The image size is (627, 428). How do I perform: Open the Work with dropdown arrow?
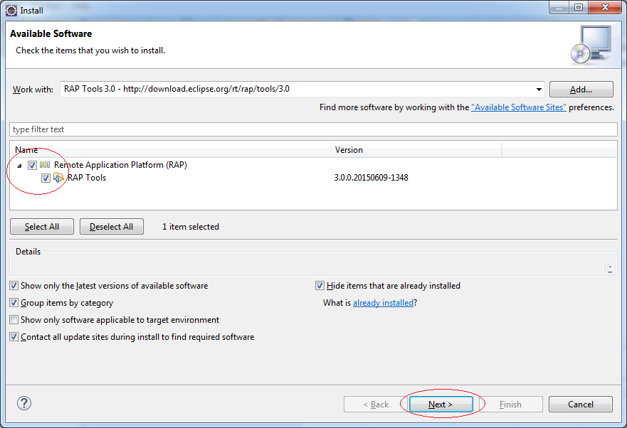[x=539, y=89]
